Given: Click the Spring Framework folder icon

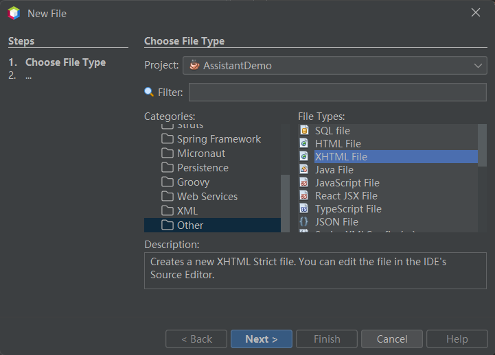Looking at the screenshot, I should pyautogui.click(x=167, y=138).
